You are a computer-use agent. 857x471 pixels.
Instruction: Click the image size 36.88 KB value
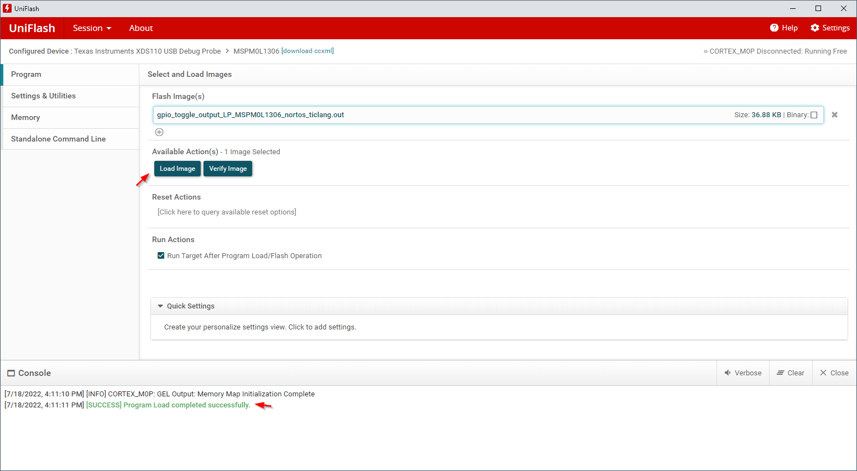[766, 115]
